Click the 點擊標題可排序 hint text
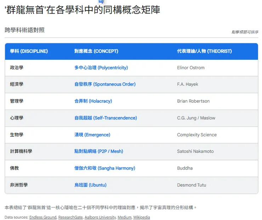Screen dimensions: 262x220 [x=245, y=32]
